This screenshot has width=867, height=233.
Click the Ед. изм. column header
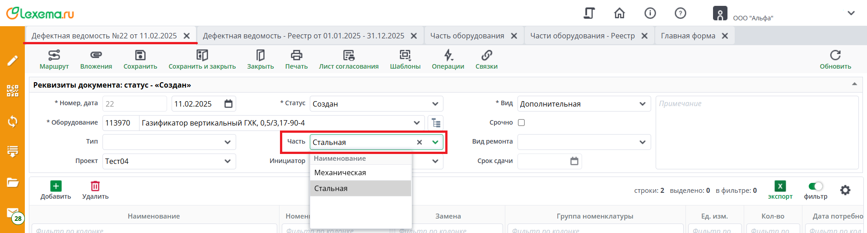714,216
